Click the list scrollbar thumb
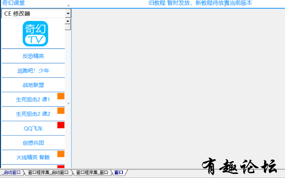The height and width of the screenshot is (178, 285). pos(68,27)
